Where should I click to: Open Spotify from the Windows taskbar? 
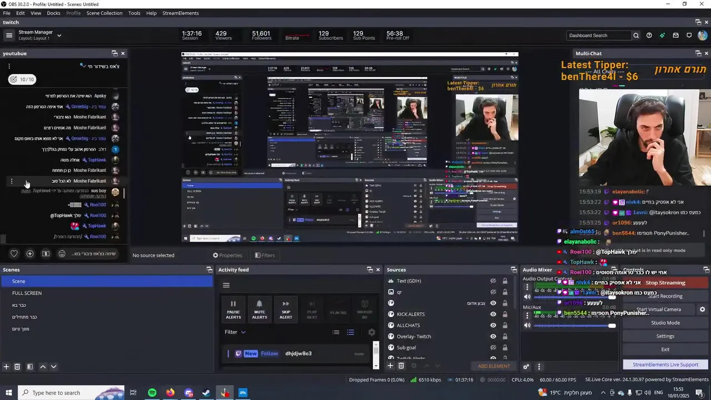[x=152, y=393]
